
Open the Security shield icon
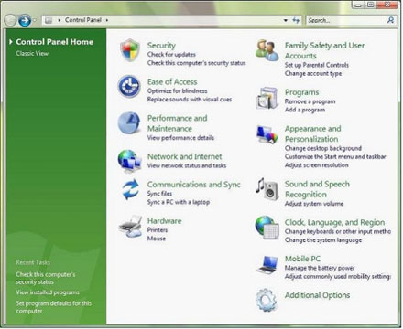130,50
